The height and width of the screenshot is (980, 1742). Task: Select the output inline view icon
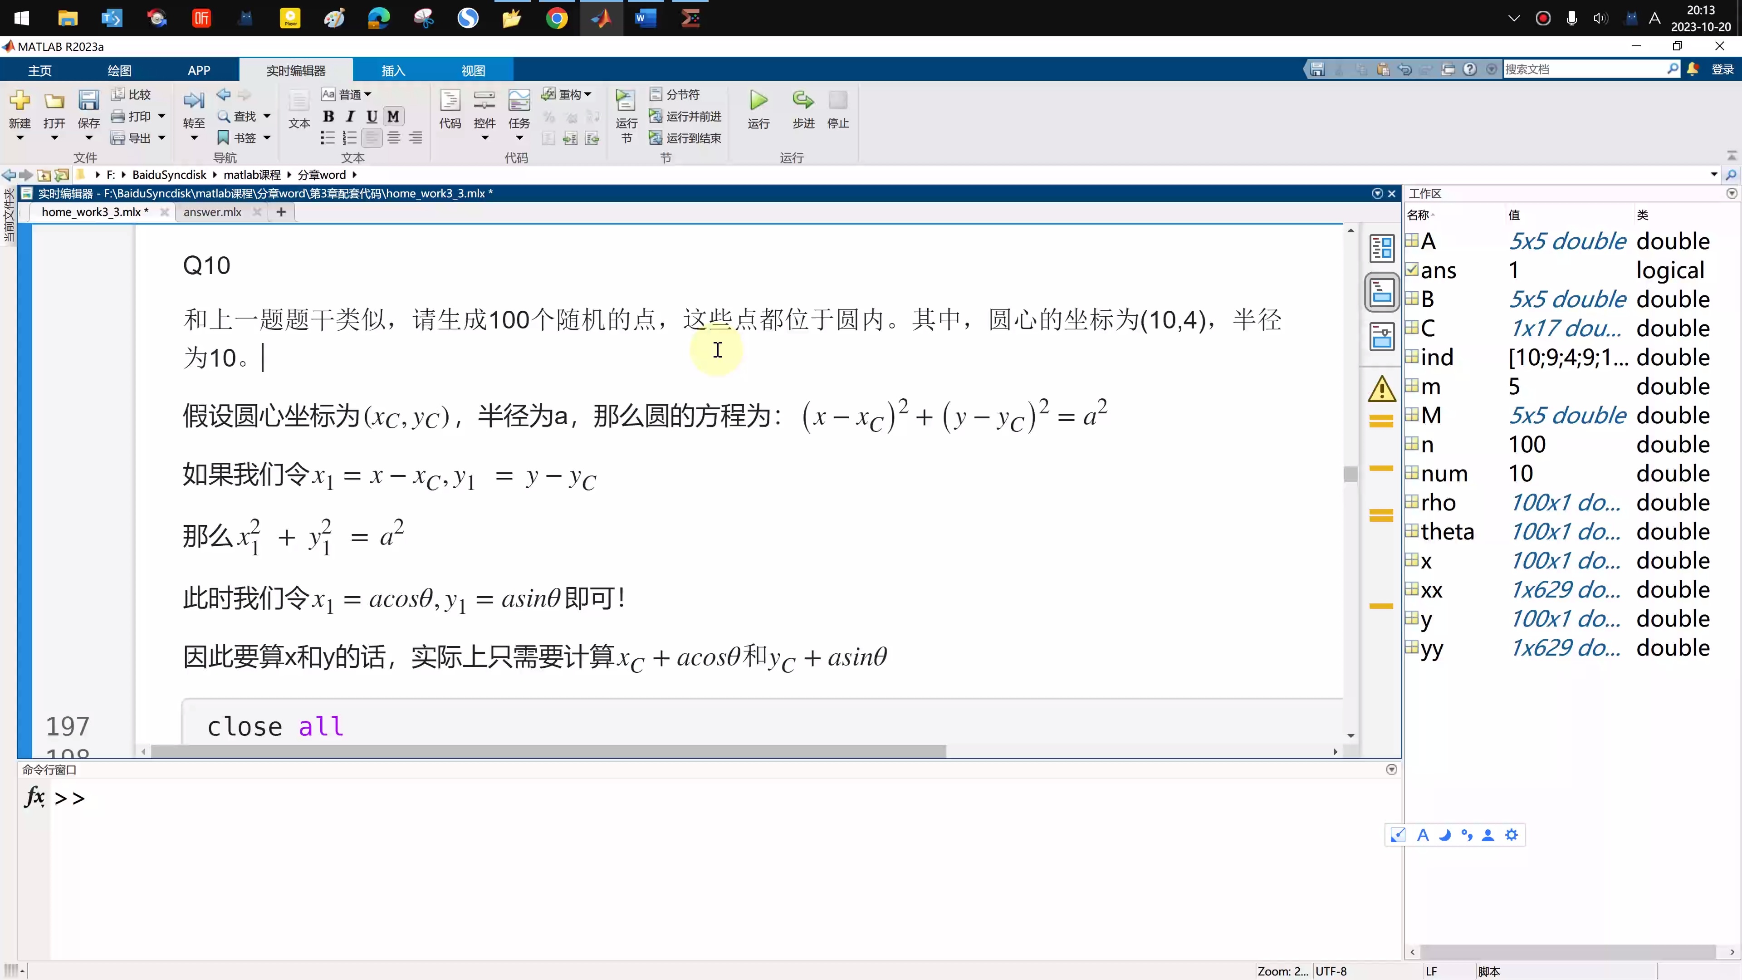[1381, 292]
